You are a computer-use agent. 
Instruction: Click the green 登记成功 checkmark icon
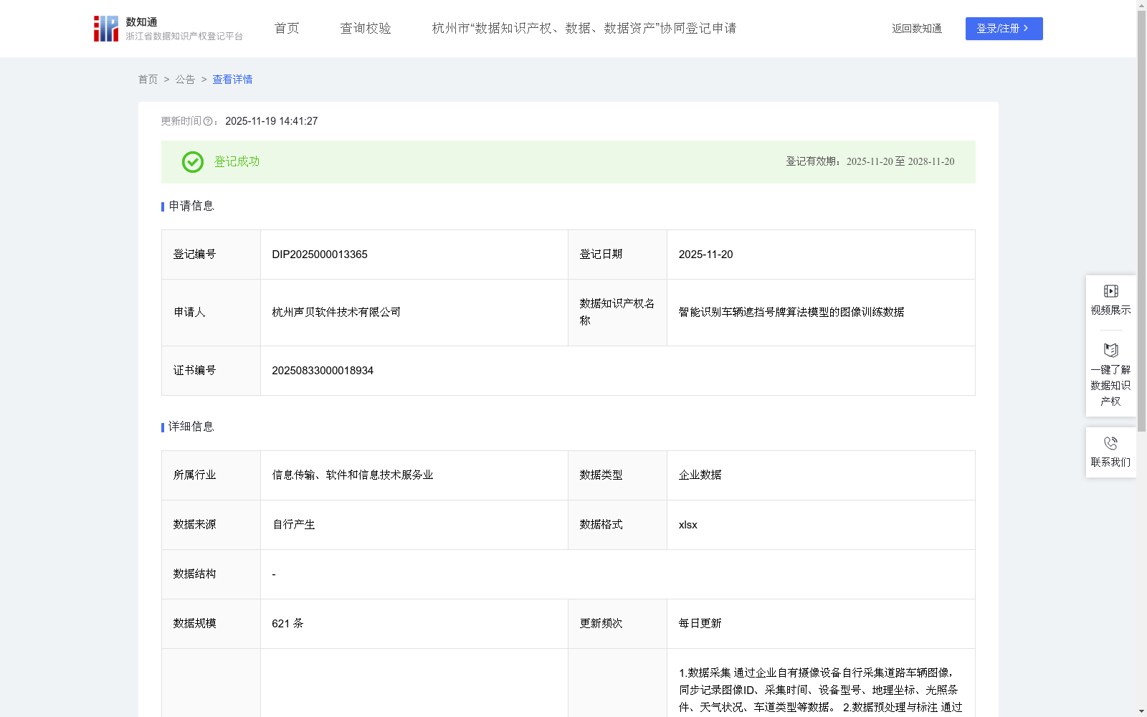(192, 162)
